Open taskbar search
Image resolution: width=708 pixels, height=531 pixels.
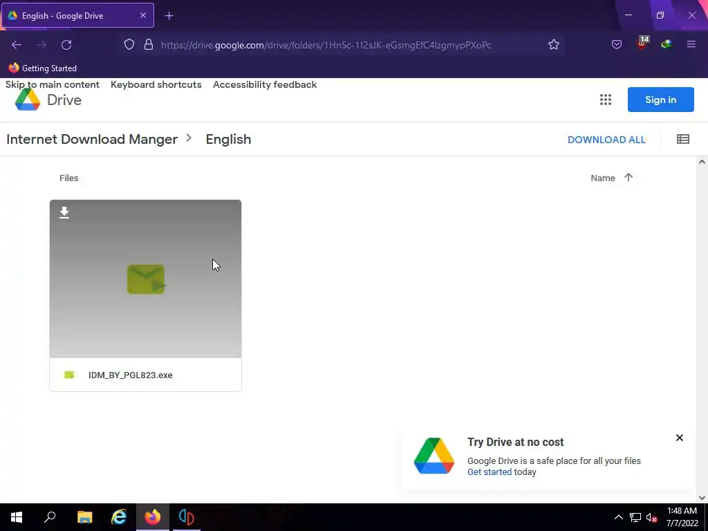(50, 517)
